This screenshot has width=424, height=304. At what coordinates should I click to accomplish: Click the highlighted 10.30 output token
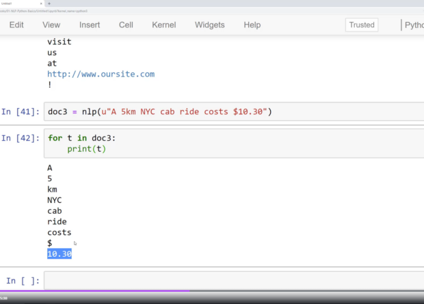point(59,254)
